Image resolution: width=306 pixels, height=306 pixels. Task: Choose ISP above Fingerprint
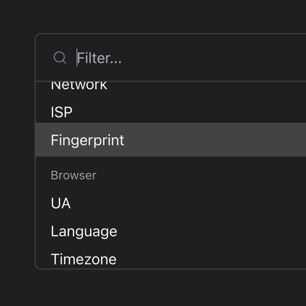pyautogui.click(x=171, y=112)
